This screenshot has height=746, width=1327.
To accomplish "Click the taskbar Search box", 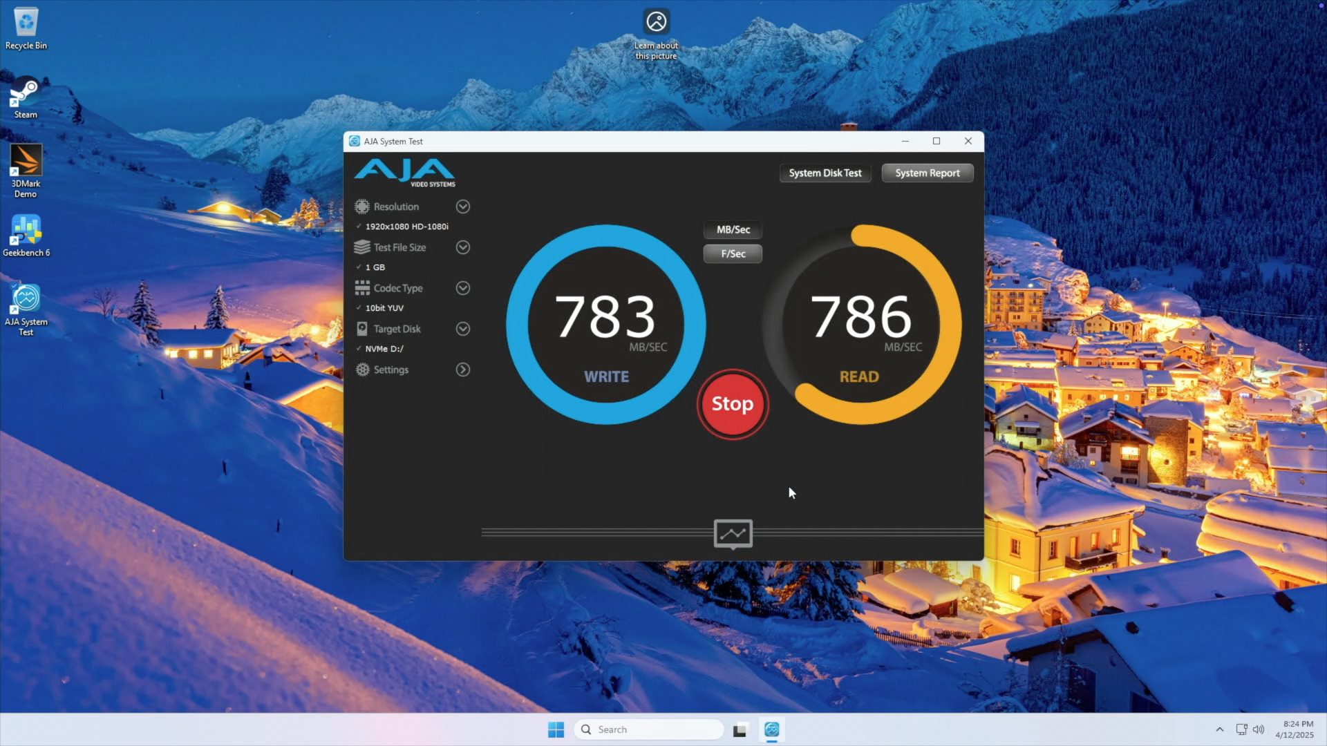I will click(x=650, y=729).
